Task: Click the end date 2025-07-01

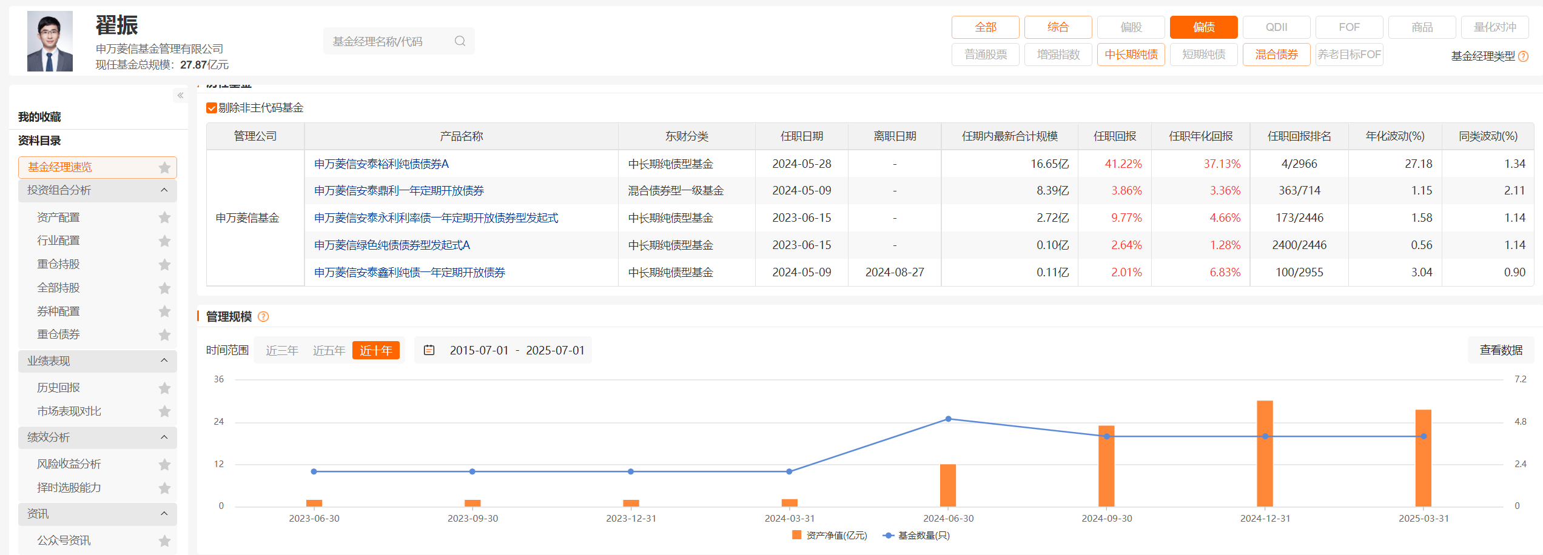Action: (x=555, y=350)
